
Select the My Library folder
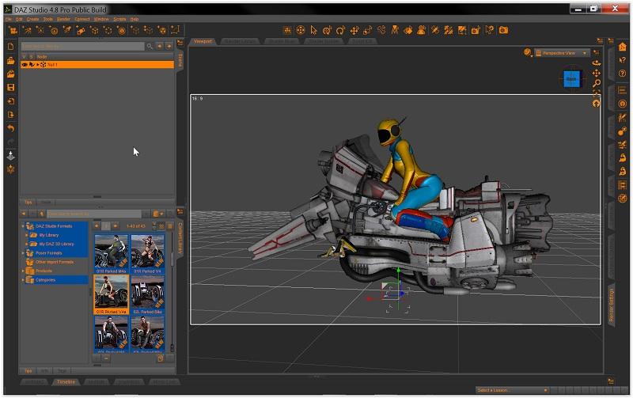(x=49, y=235)
